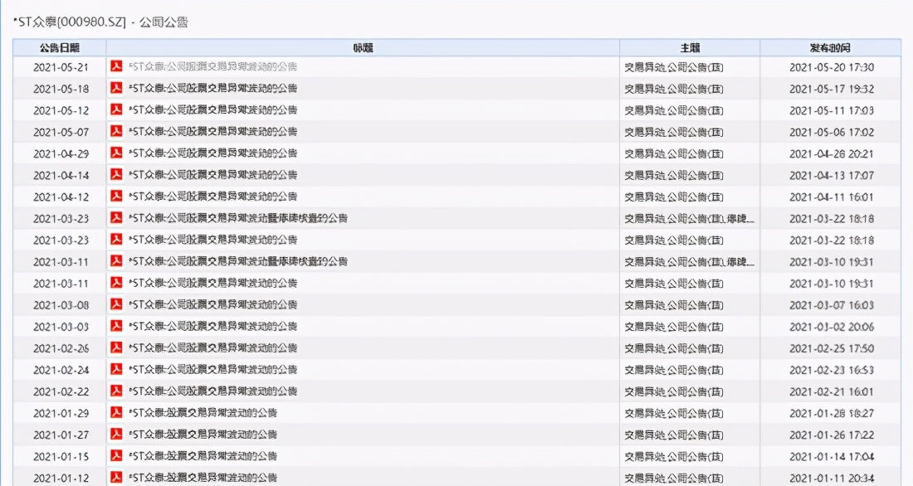913x486 pixels.
Task: Open the PDF icon for the 2021-05-18 announcement
Action: 117,88
